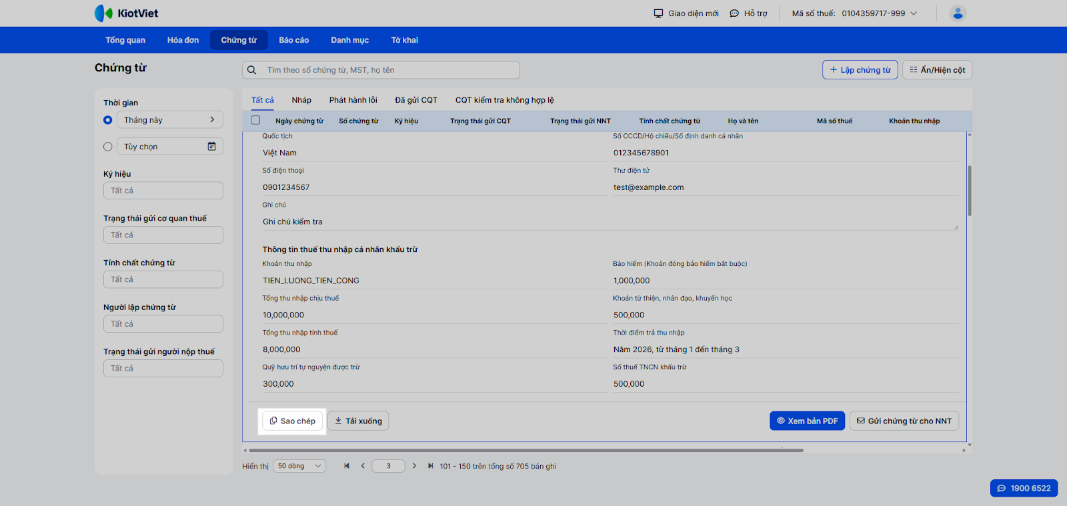Click the Quỹ hưu trí tự nguyện value
This screenshot has width=1067, height=506.
tap(435, 384)
